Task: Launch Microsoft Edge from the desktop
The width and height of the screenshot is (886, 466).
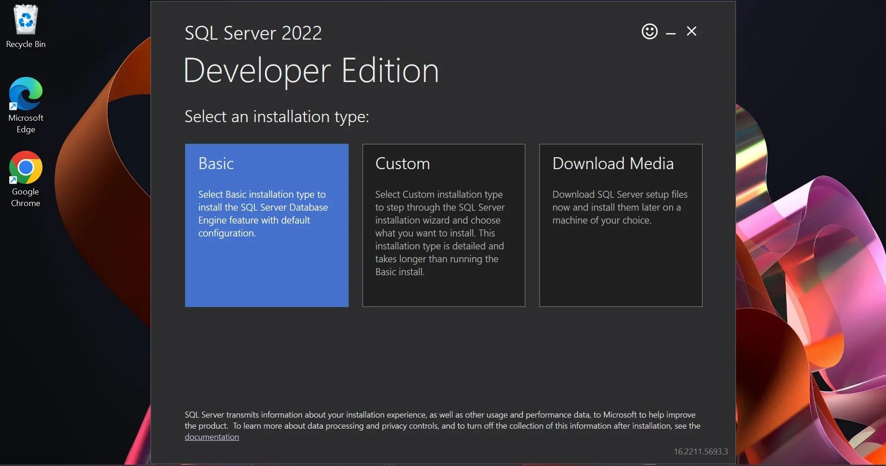Action: tap(26, 106)
